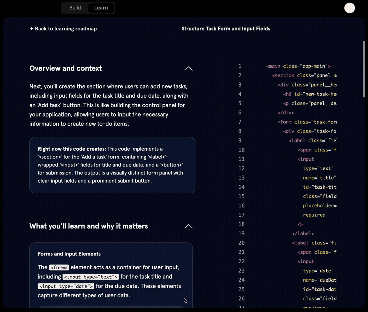Click the page's vertical scrollbar thumb
The width and height of the screenshot is (368, 312).
coord(364,69)
